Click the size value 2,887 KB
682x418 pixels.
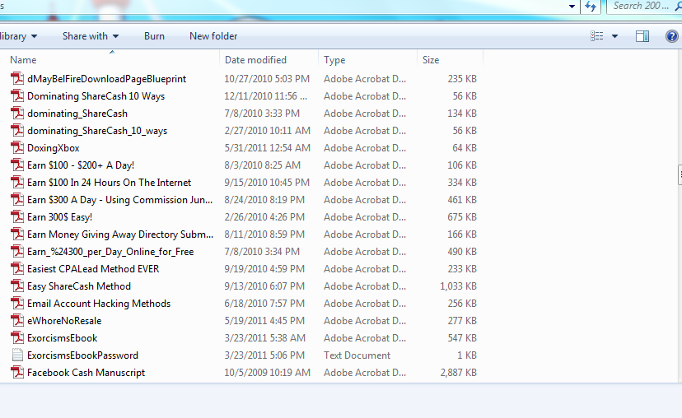point(459,373)
